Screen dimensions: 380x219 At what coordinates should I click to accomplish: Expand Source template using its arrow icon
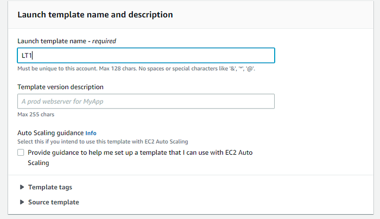click(x=22, y=202)
